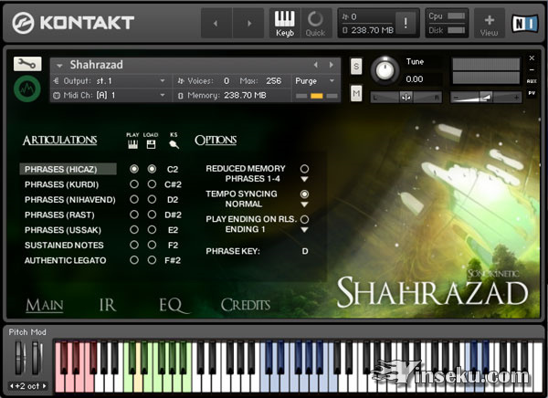Open the Purge dropdown
The width and height of the screenshot is (548, 398).
315,80
